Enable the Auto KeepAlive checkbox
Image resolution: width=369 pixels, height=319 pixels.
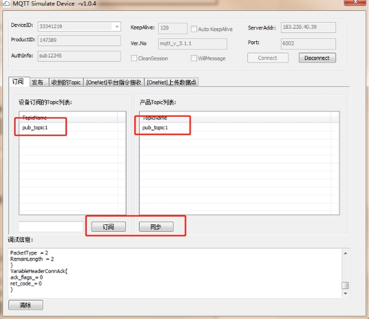click(x=194, y=28)
